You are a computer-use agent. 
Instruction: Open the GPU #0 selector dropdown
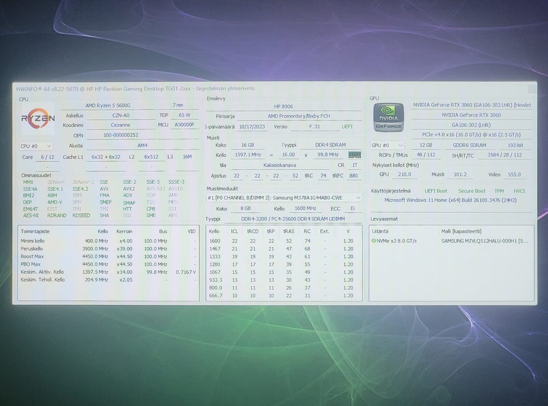[x=387, y=145]
